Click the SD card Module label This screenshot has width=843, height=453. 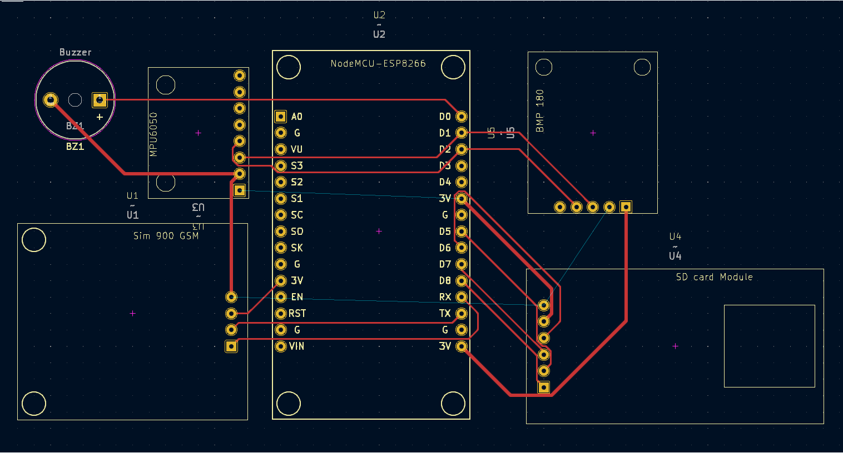[715, 277]
